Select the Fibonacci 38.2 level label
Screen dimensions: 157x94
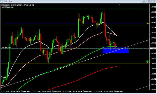148,63
